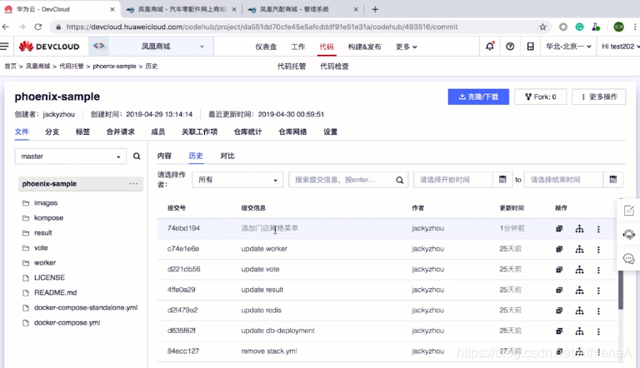The width and height of the screenshot is (640, 368).
Task: Select the 仓库统计 repository tab
Action: tap(247, 132)
